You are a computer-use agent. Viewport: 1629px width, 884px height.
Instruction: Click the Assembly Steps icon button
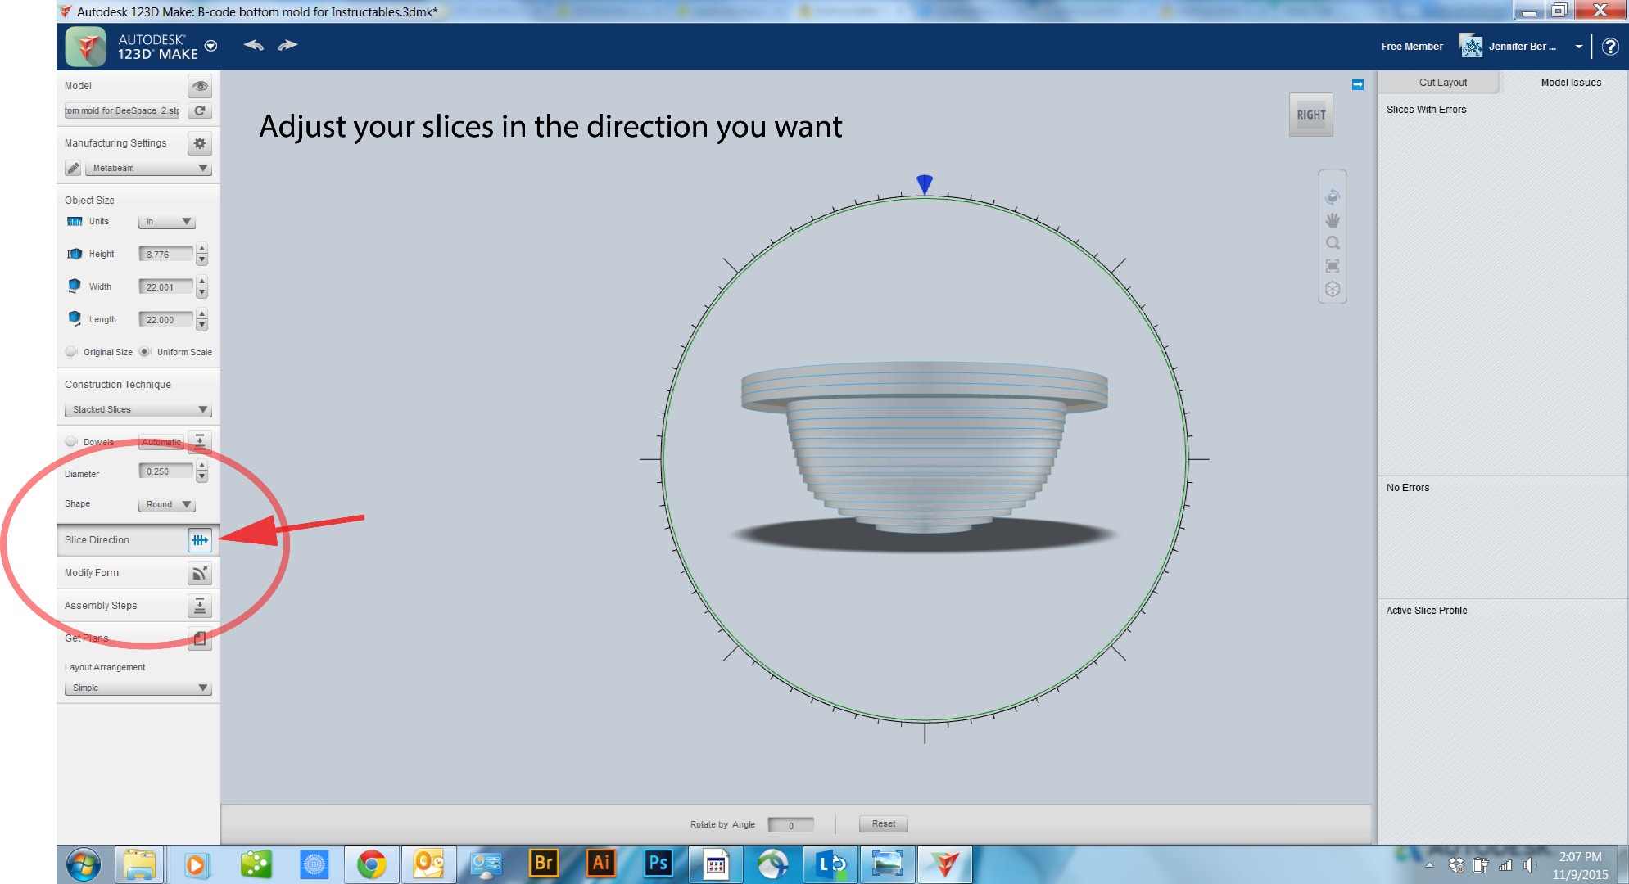coord(199,606)
